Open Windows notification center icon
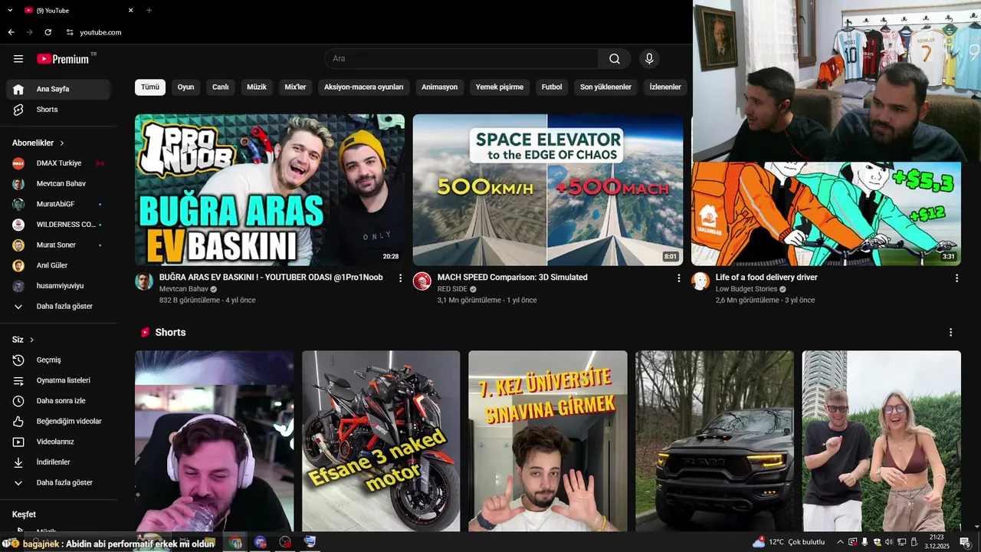The width and height of the screenshot is (981, 552). click(x=965, y=542)
